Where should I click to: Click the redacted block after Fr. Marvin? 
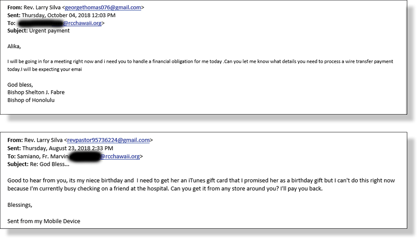coord(84,156)
